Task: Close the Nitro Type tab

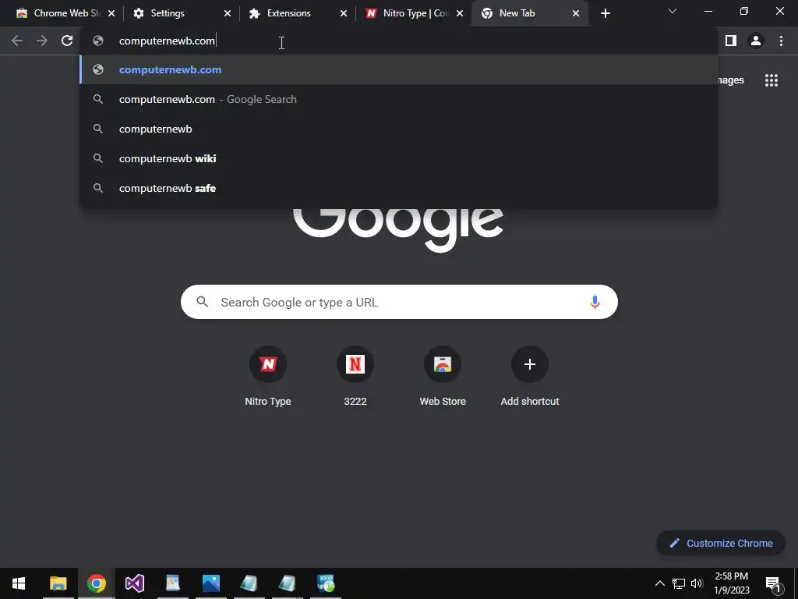Action: click(x=460, y=13)
